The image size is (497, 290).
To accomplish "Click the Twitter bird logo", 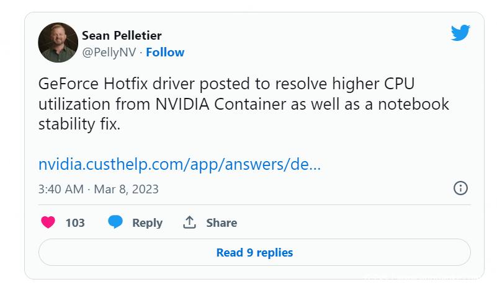I will pyautogui.click(x=460, y=33).
